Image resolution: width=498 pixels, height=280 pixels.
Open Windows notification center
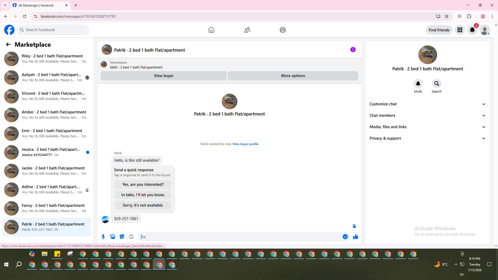click(489, 264)
